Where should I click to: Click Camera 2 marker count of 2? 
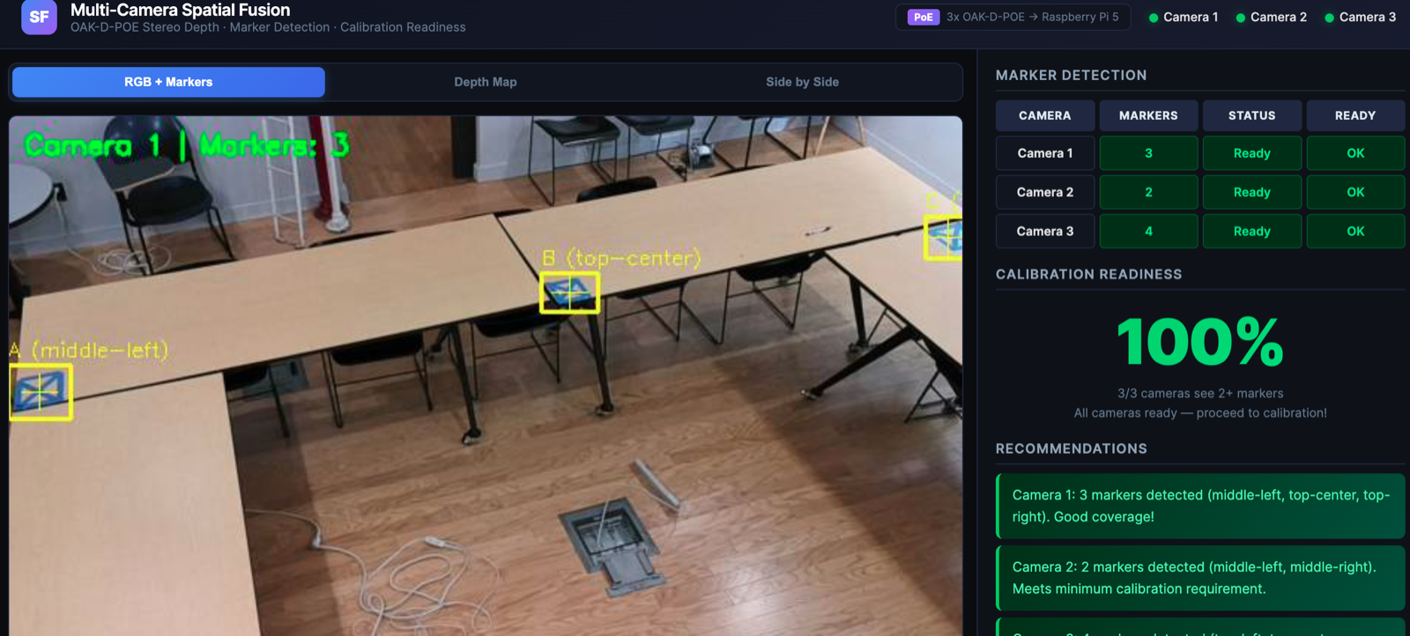(x=1148, y=192)
